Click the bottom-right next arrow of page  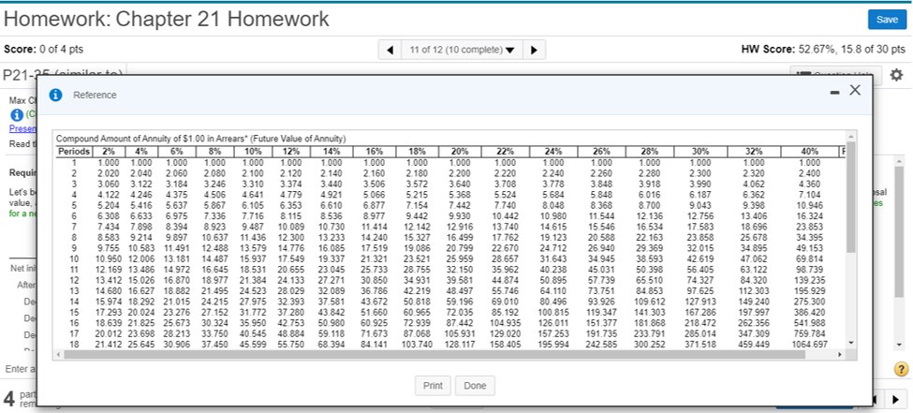click(x=896, y=400)
